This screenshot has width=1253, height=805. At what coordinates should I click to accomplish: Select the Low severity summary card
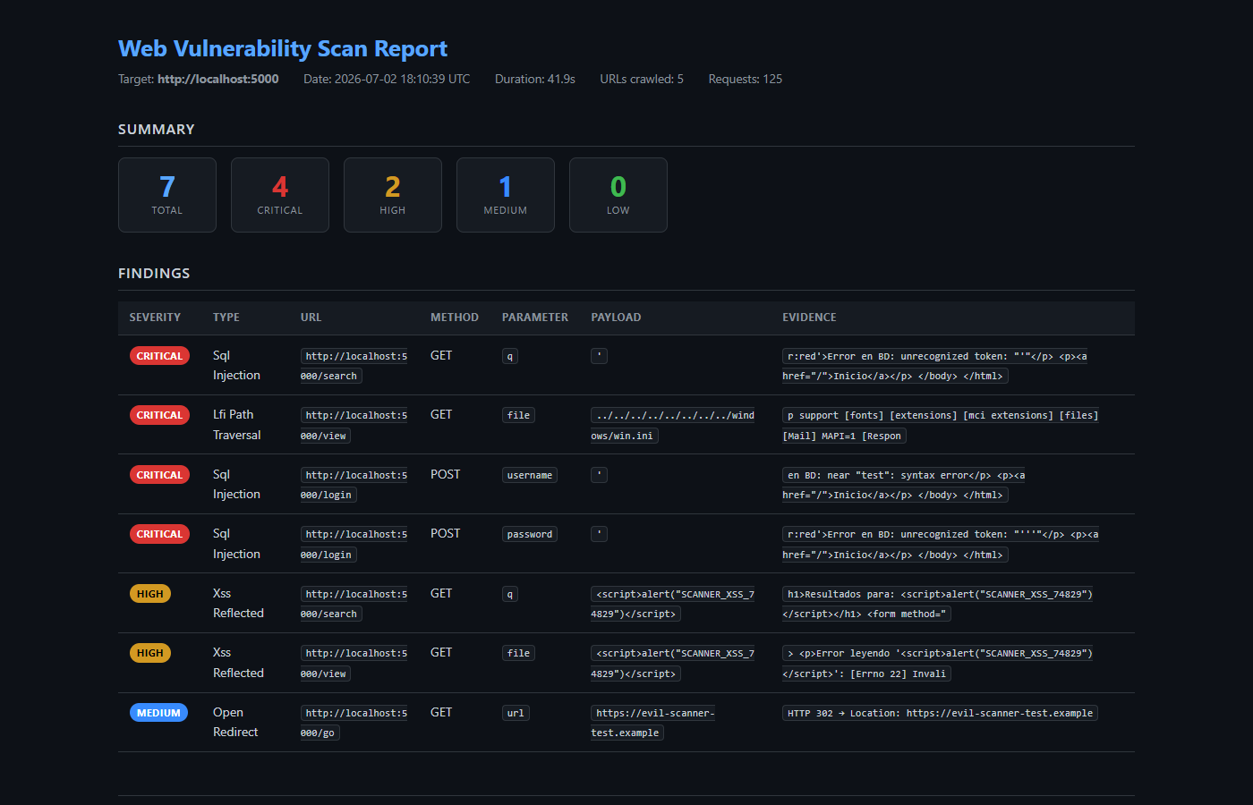(x=618, y=195)
